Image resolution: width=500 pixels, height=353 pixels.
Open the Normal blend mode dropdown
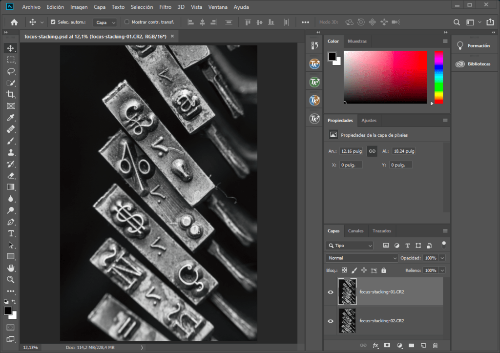(x=361, y=258)
